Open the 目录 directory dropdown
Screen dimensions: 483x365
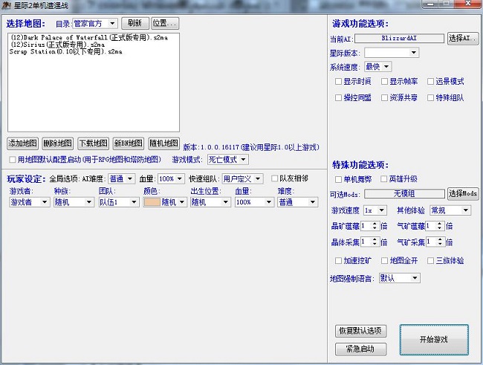[95, 24]
